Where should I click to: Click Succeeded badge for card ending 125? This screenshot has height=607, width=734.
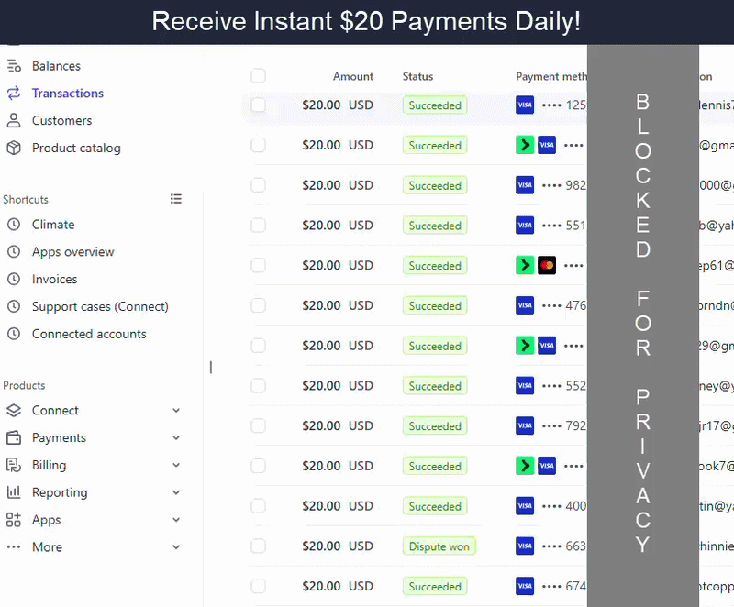tap(435, 105)
